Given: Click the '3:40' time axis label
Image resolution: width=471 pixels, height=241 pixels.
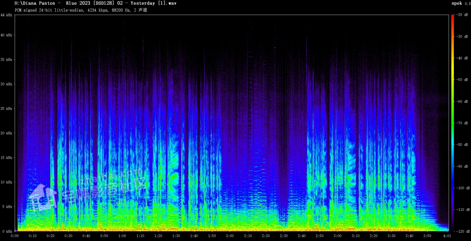Looking at the screenshot, I should (410, 236).
